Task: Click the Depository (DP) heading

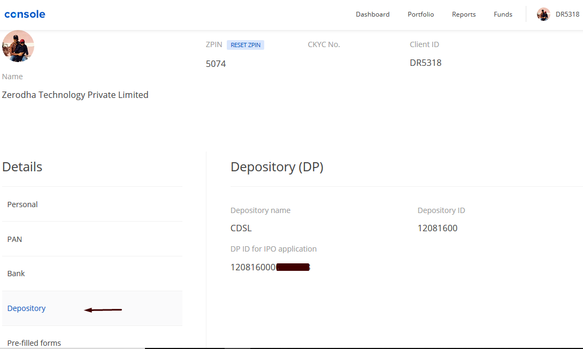Action: 277,166
